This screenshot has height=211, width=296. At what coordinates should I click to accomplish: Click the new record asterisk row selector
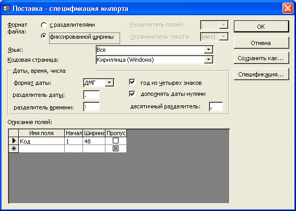click(14, 149)
